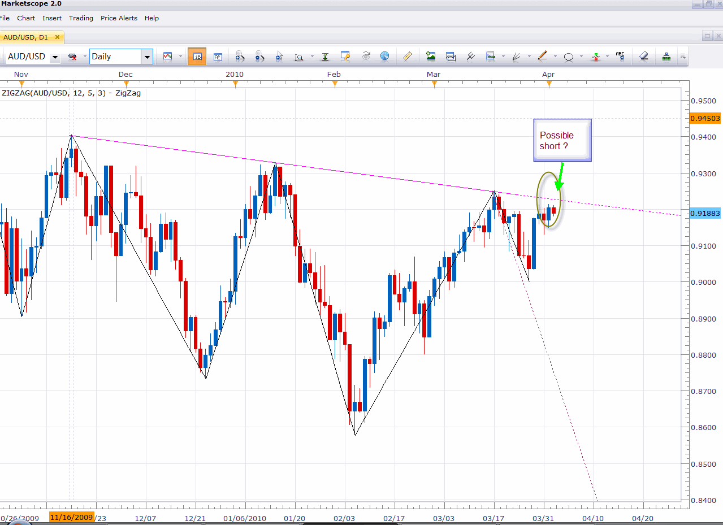Image resolution: width=723 pixels, height=525 pixels.
Task: Expand the Daily timeframe dropdown
Action: click(x=147, y=57)
